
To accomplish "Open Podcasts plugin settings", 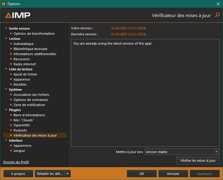I will click(20, 130).
